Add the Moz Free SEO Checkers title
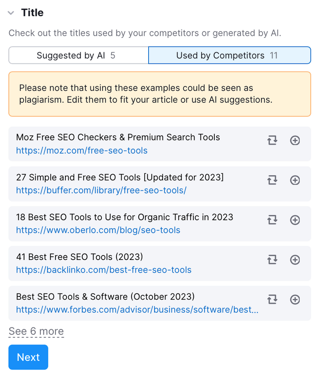Screen dimensions: 317x377 point(295,140)
